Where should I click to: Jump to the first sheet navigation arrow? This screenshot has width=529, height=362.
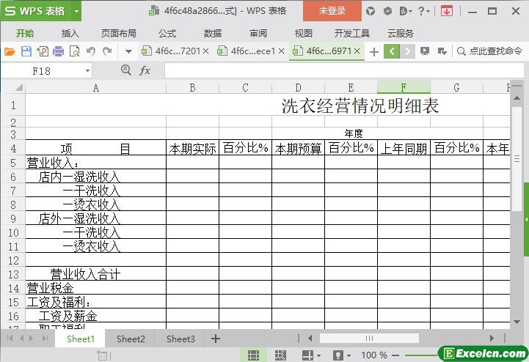(10, 338)
